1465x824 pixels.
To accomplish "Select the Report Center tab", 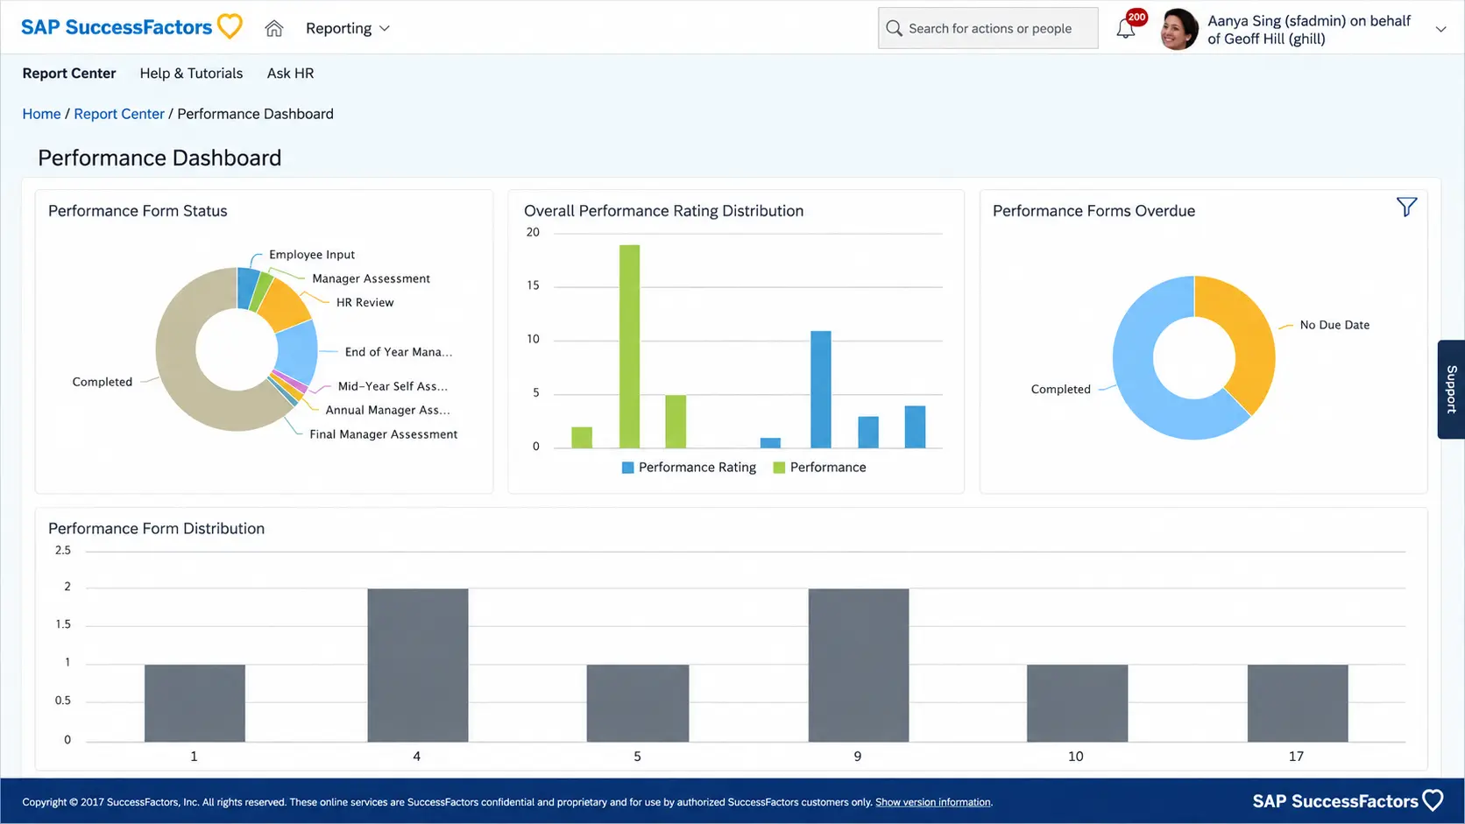I will (x=69, y=74).
